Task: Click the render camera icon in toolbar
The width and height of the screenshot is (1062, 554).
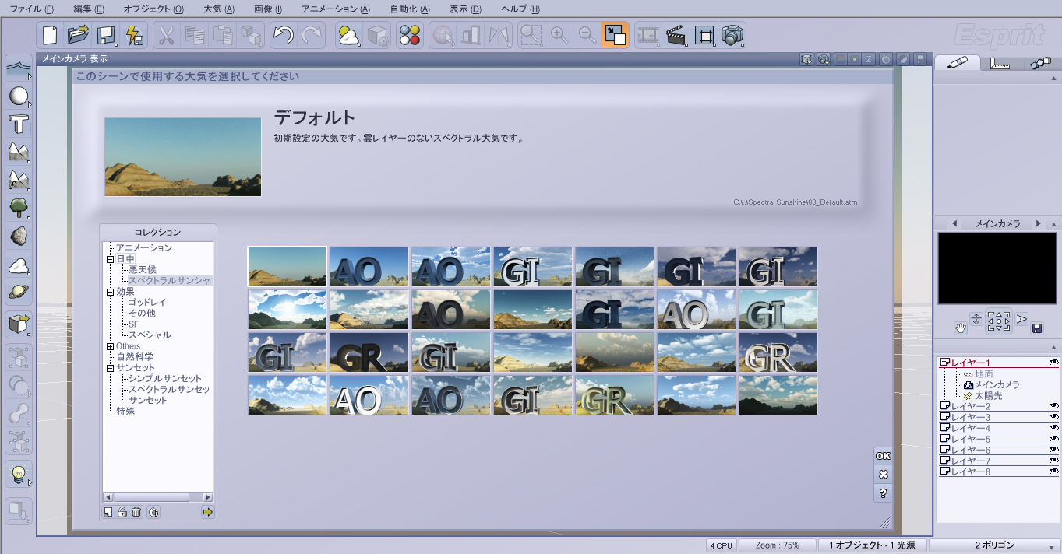Action: [732, 35]
